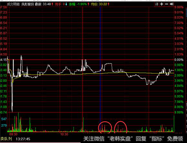The width and height of the screenshot is (187, 143).
Task: Click the first red-circled volume cluster
Action: pyautogui.click(x=105, y=128)
